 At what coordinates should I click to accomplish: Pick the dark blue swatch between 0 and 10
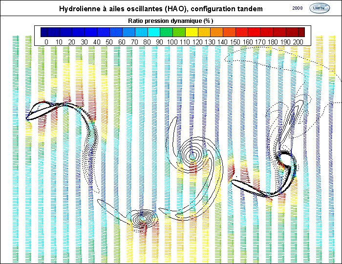53,32
